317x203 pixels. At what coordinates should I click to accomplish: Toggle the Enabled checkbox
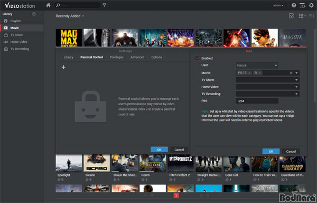(x=197, y=58)
